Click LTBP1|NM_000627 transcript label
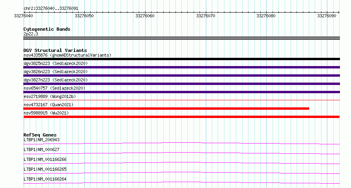 coord(41,149)
